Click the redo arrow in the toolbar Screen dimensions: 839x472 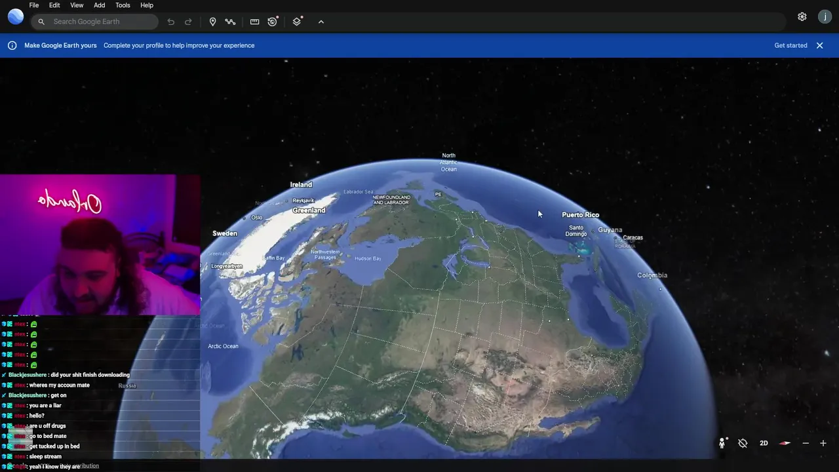[x=188, y=22]
